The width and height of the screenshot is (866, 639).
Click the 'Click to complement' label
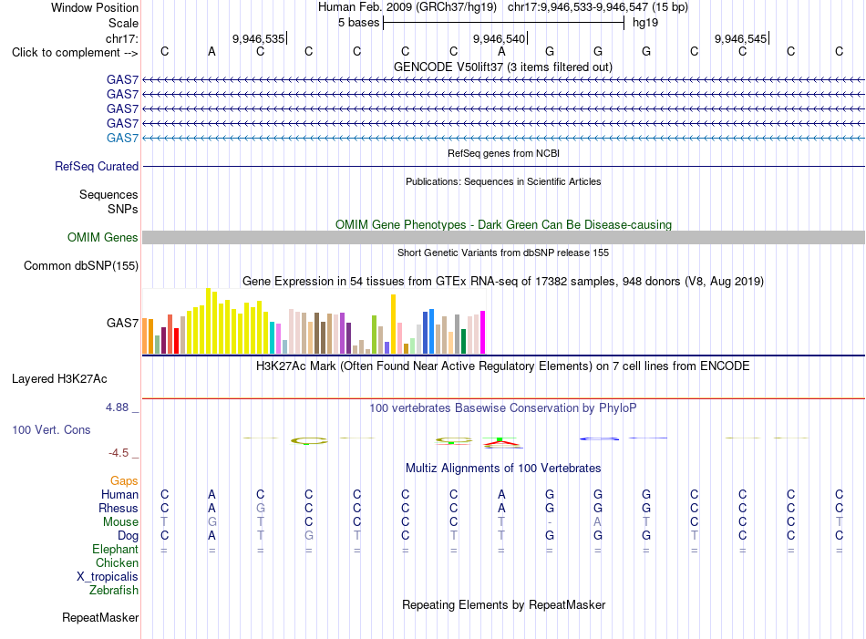pyautogui.click(x=75, y=53)
